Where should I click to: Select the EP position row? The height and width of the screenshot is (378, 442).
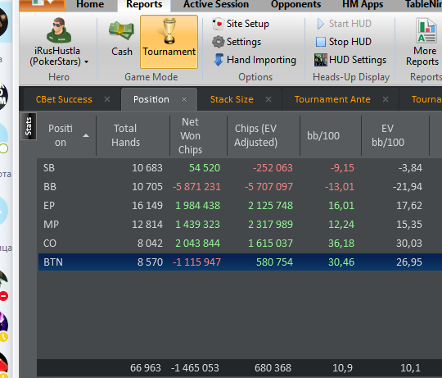click(x=240, y=206)
